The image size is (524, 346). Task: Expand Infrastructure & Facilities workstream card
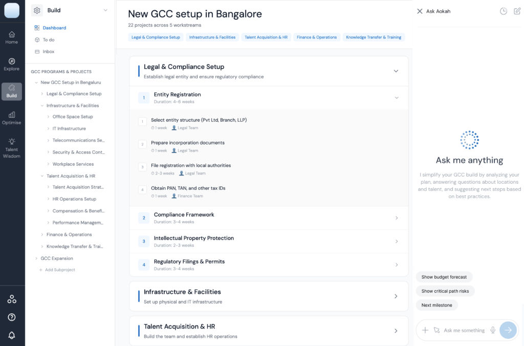pos(396,296)
